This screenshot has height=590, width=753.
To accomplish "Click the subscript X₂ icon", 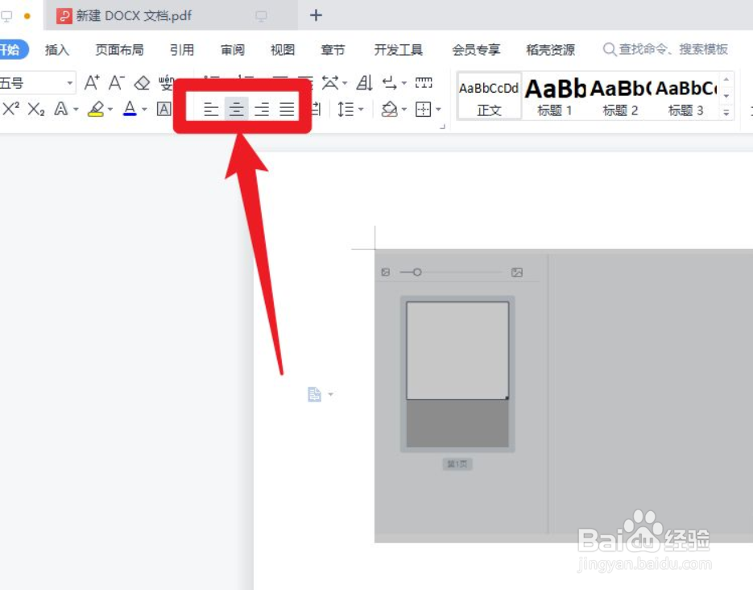I will tap(35, 109).
